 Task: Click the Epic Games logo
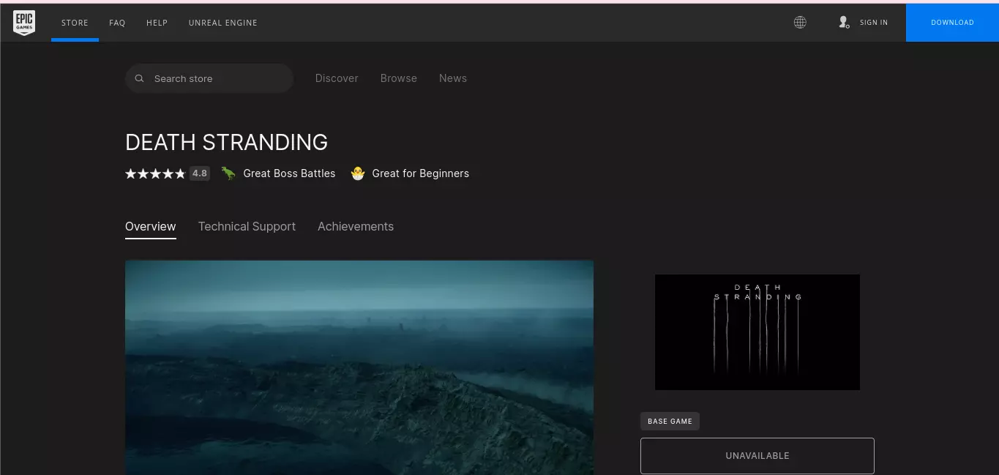click(x=24, y=23)
